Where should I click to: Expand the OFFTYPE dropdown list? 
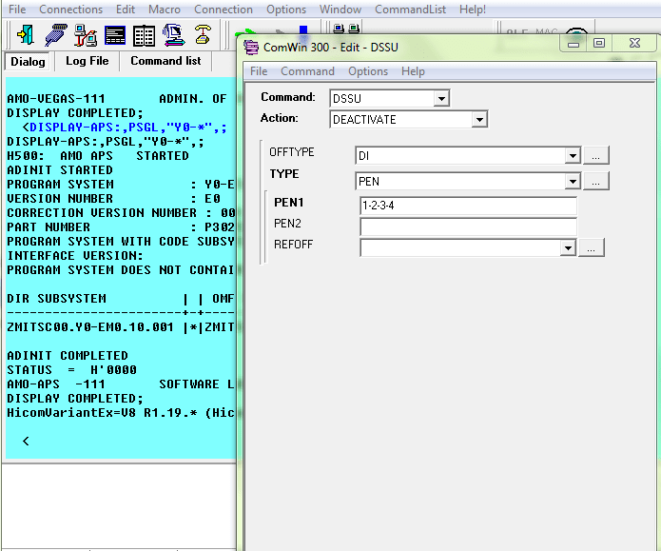tap(573, 156)
